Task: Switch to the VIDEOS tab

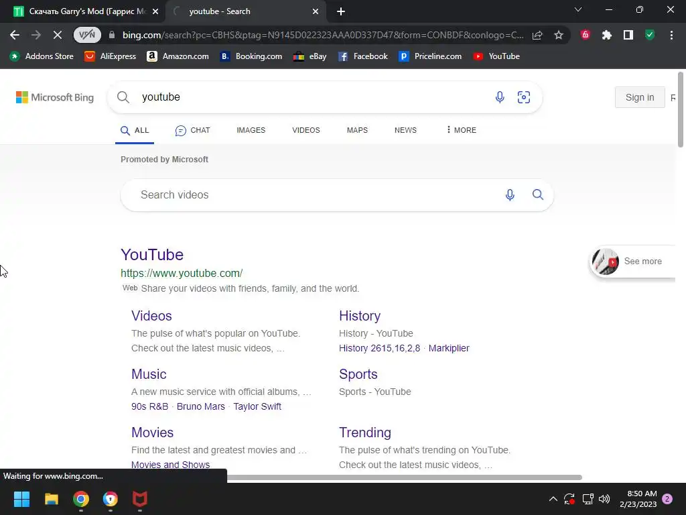Action: [305, 131]
